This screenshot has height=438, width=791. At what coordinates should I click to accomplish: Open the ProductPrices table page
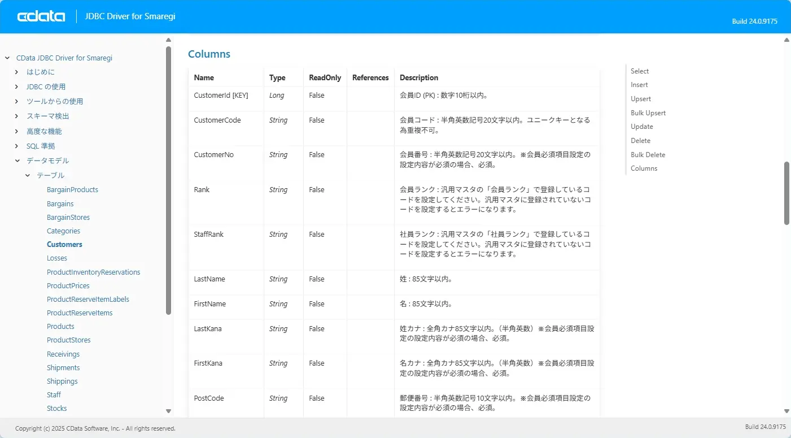pyautogui.click(x=68, y=285)
